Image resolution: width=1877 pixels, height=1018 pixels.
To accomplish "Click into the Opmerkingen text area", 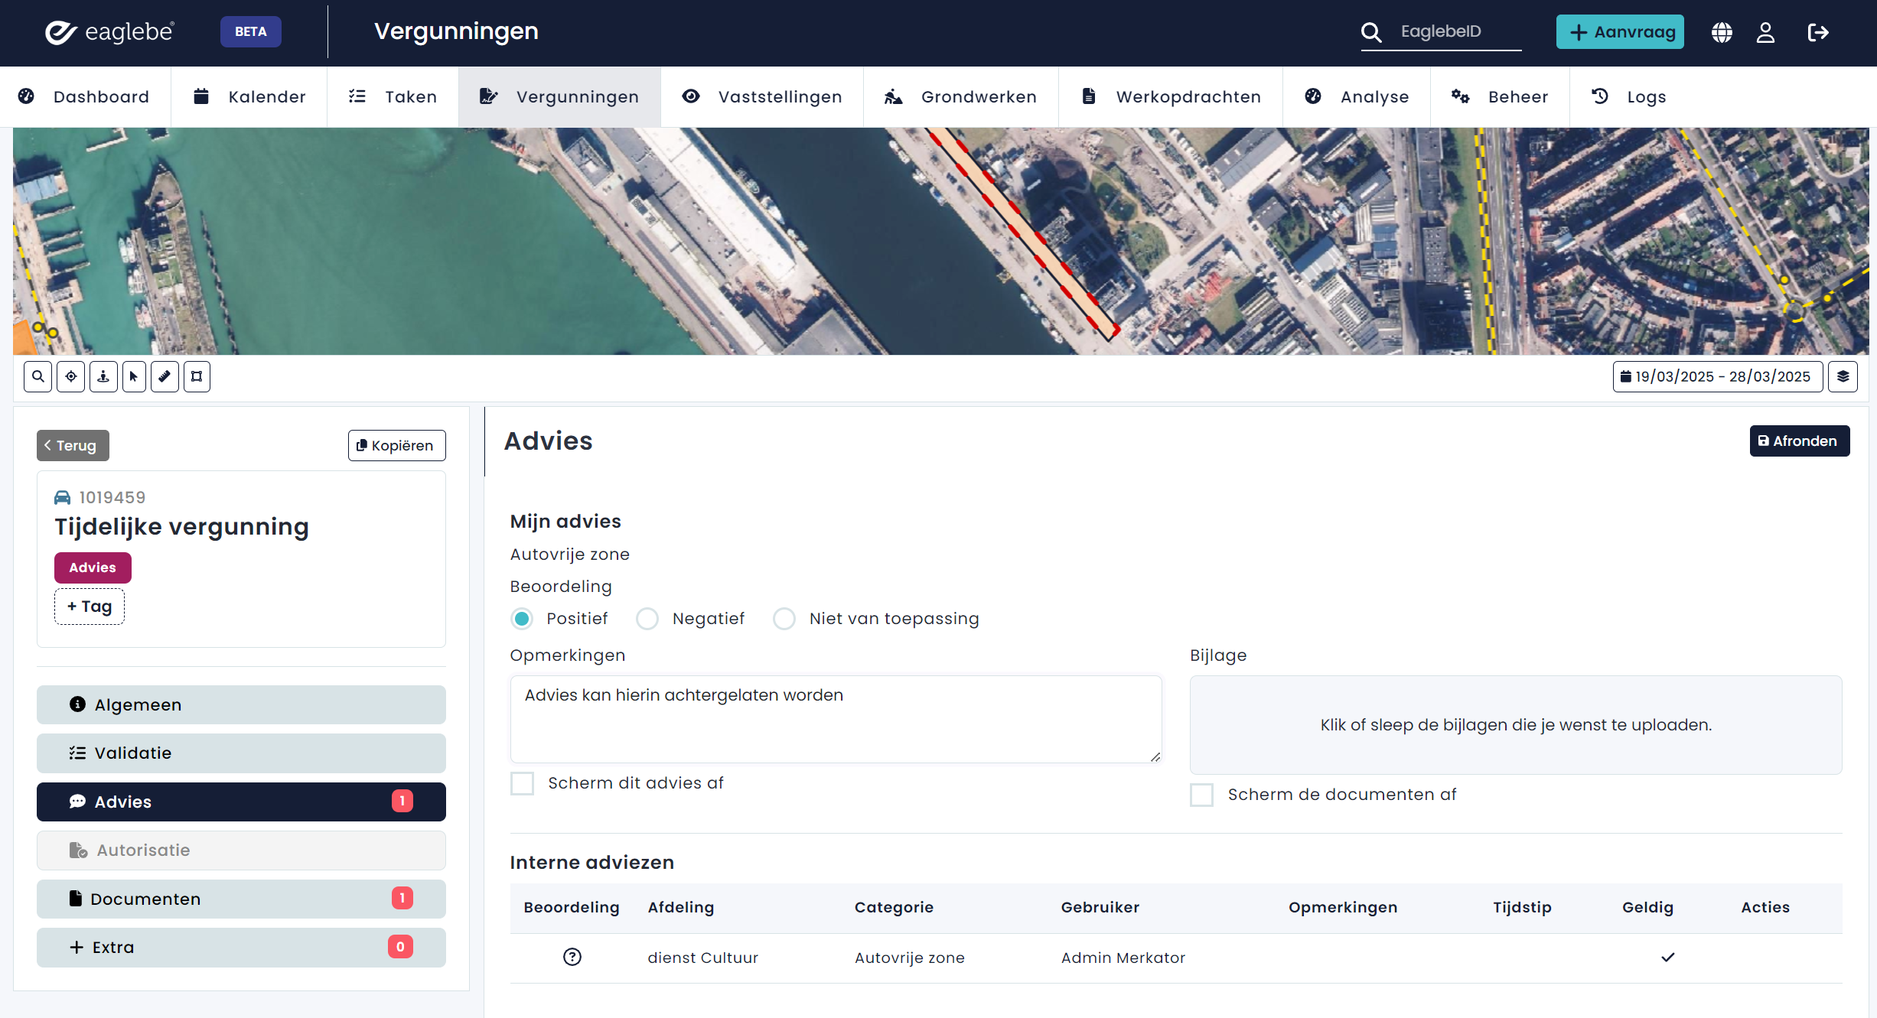I will click(836, 719).
